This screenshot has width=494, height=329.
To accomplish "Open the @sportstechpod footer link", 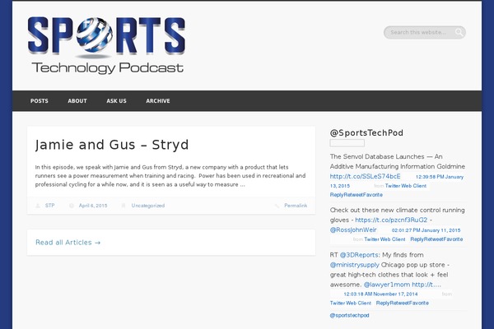I will [x=349, y=315].
